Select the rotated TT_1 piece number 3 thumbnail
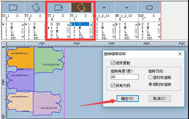 [x=36, y=8]
